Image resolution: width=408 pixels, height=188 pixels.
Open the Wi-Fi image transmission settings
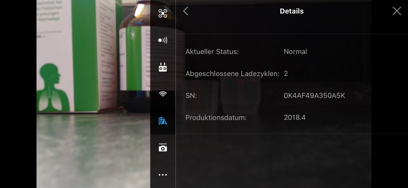click(x=163, y=94)
